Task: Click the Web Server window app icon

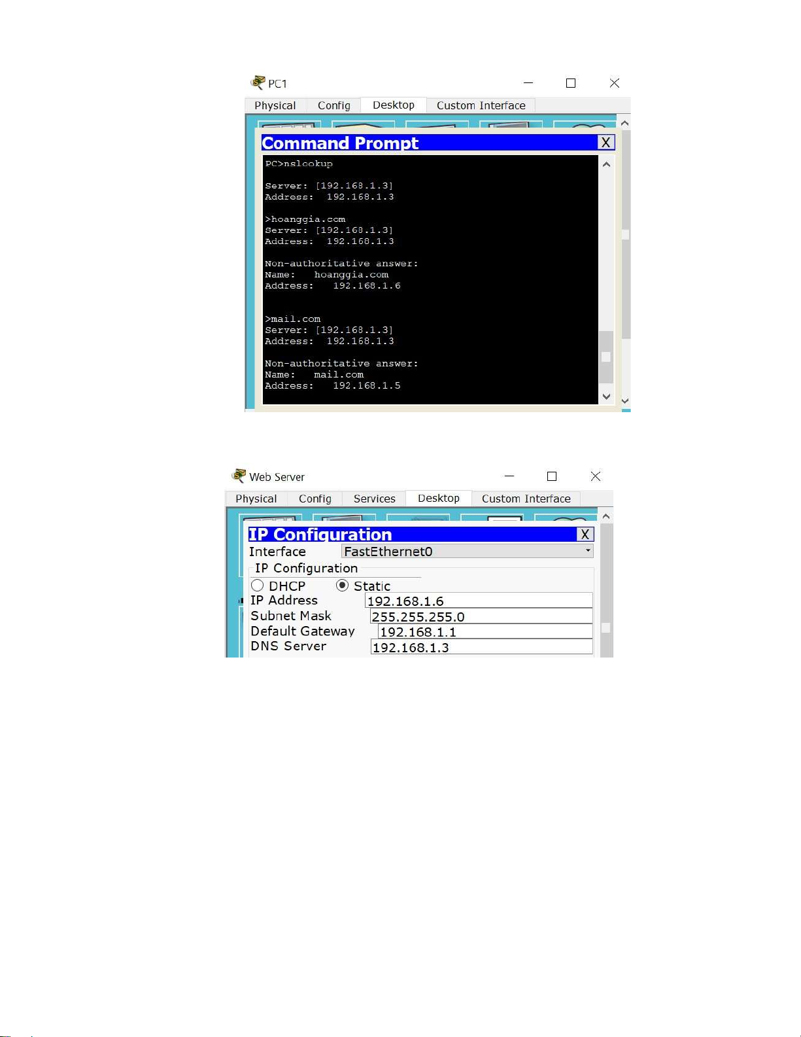Action: 239,476
